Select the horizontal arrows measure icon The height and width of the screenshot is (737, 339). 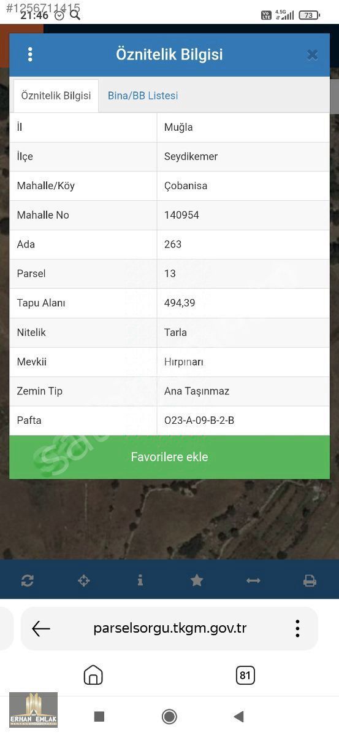tap(253, 580)
